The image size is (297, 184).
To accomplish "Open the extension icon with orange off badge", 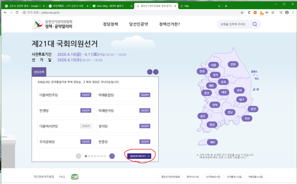I will click(x=261, y=13).
